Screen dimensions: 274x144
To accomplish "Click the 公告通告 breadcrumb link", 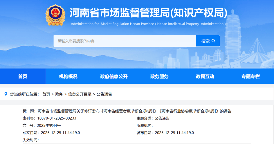I will point(104,94).
